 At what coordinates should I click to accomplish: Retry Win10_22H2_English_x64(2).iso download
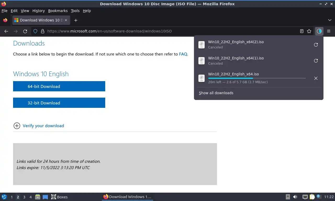tap(316, 45)
